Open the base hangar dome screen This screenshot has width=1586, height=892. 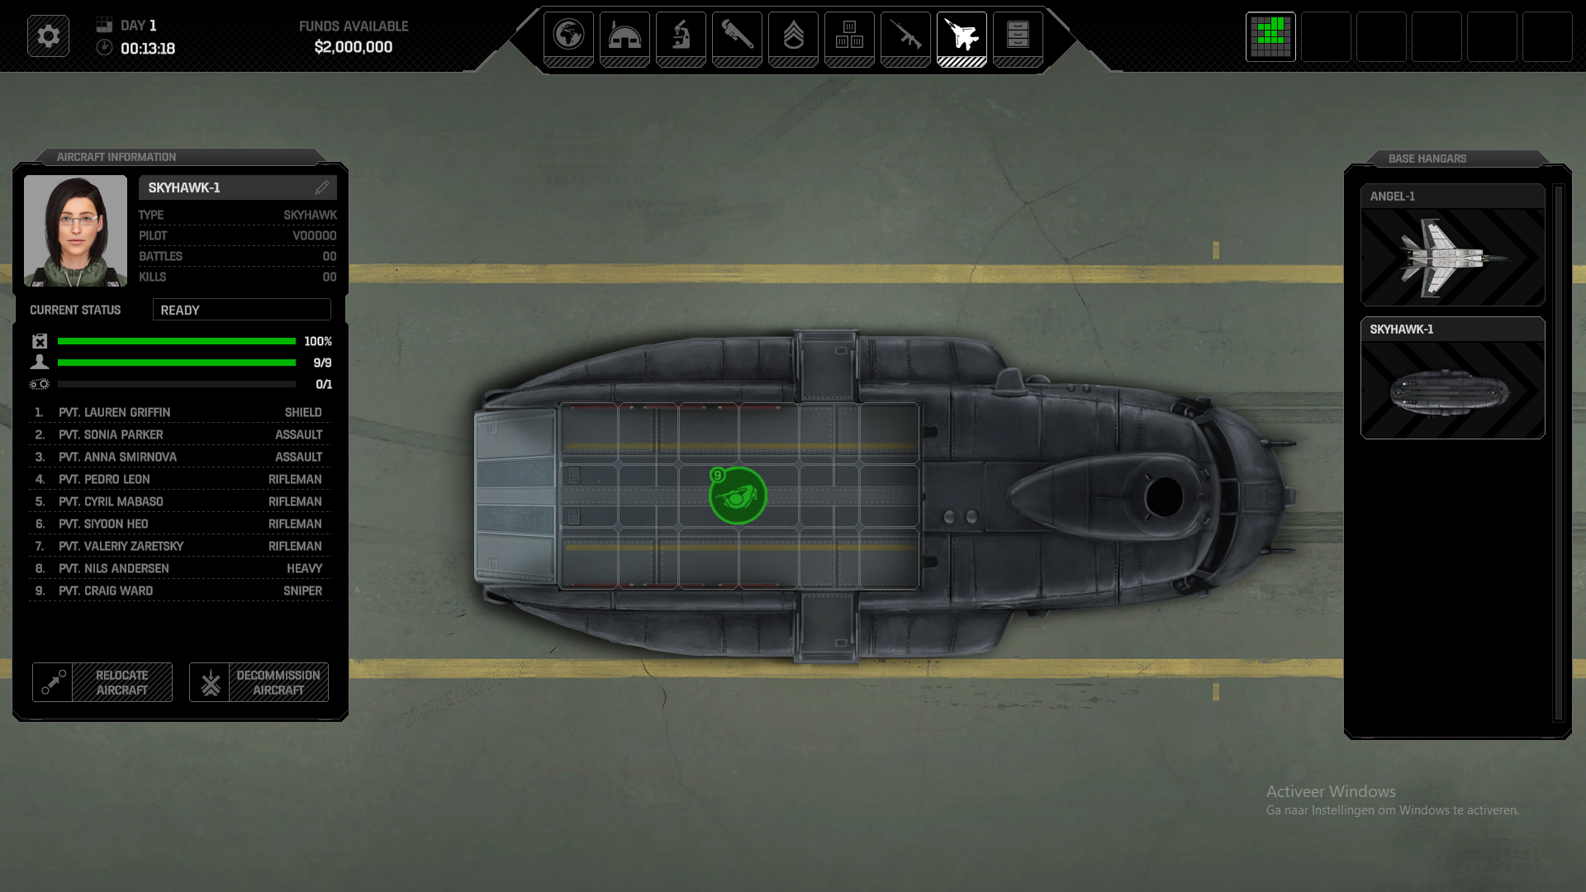point(624,36)
